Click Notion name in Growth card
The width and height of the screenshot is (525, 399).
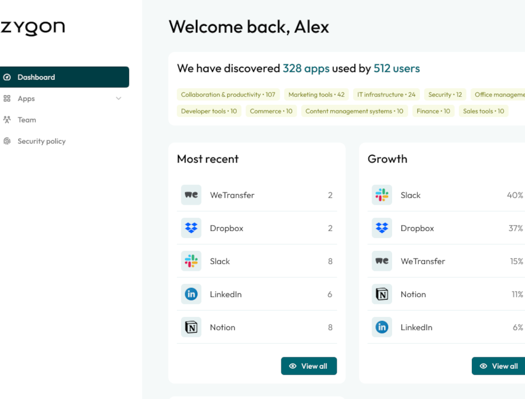tap(414, 294)
